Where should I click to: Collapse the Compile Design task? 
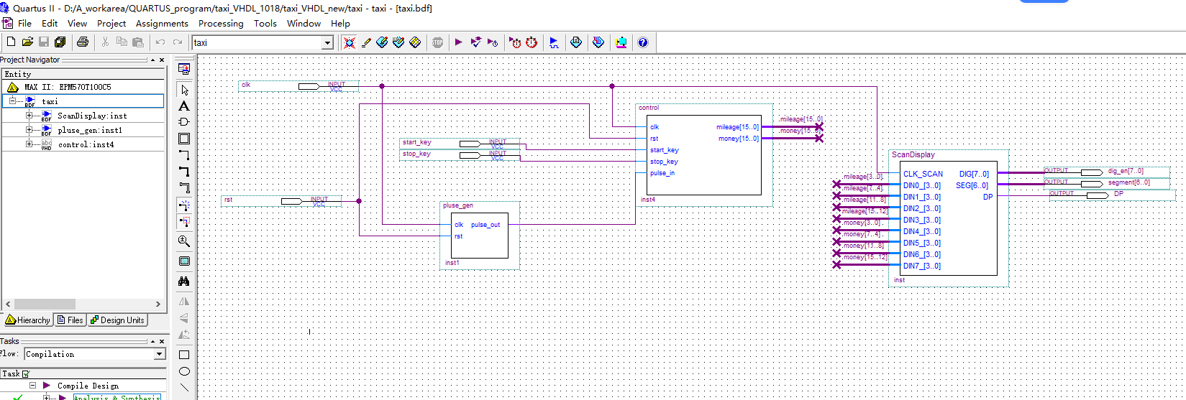[32, 386]
